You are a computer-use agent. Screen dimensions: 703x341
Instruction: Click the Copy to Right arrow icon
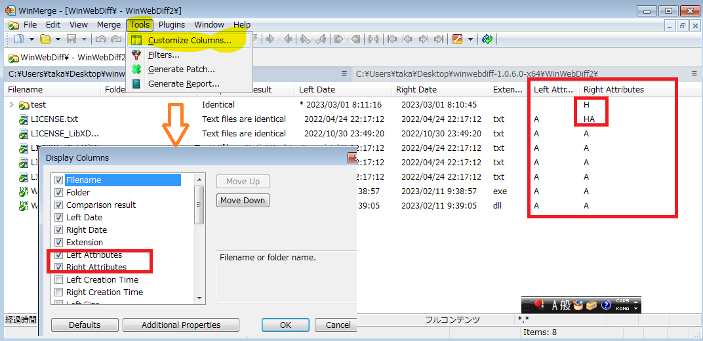(270, 39)
